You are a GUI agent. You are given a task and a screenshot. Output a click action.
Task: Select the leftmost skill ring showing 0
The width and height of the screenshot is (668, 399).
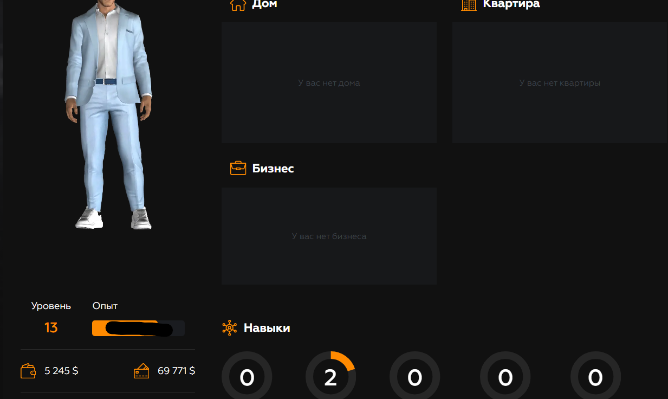(x=247, y=377)
